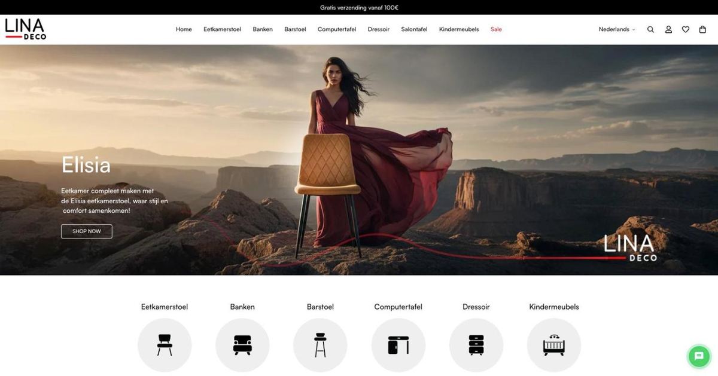Click the Eetkamerstoel category title below banner
Image resolution: width=718 pixels, height=376 pixels.
click(165, 307)
